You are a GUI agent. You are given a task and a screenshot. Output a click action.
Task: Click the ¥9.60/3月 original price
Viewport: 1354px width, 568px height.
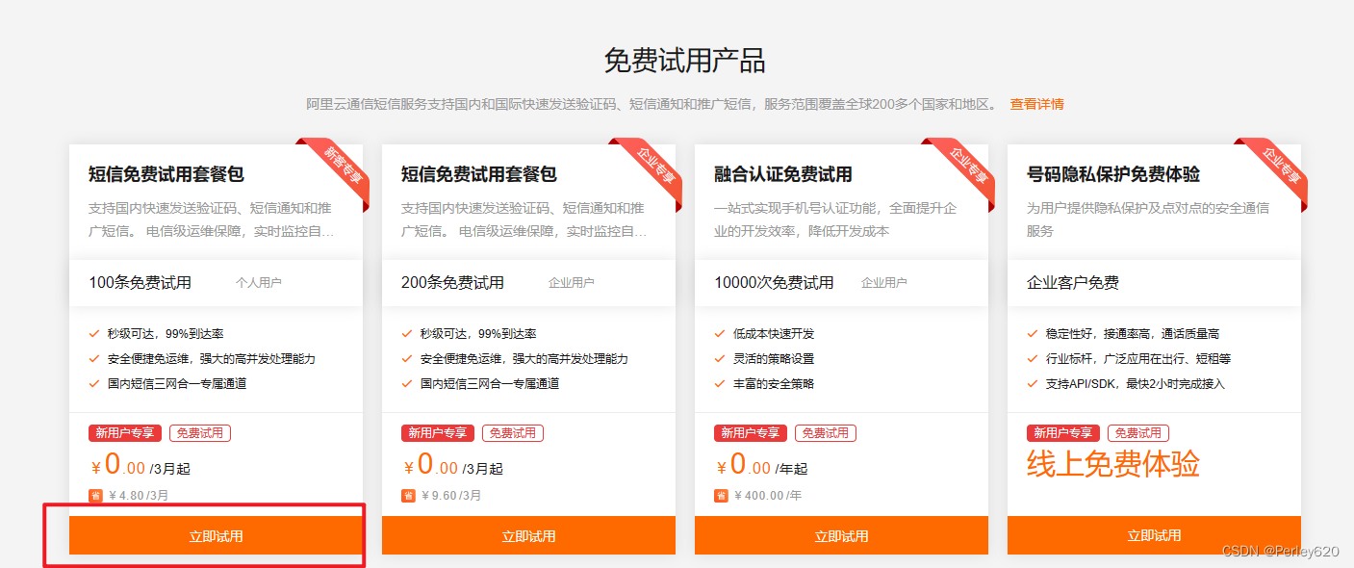(x=451, y=496)
